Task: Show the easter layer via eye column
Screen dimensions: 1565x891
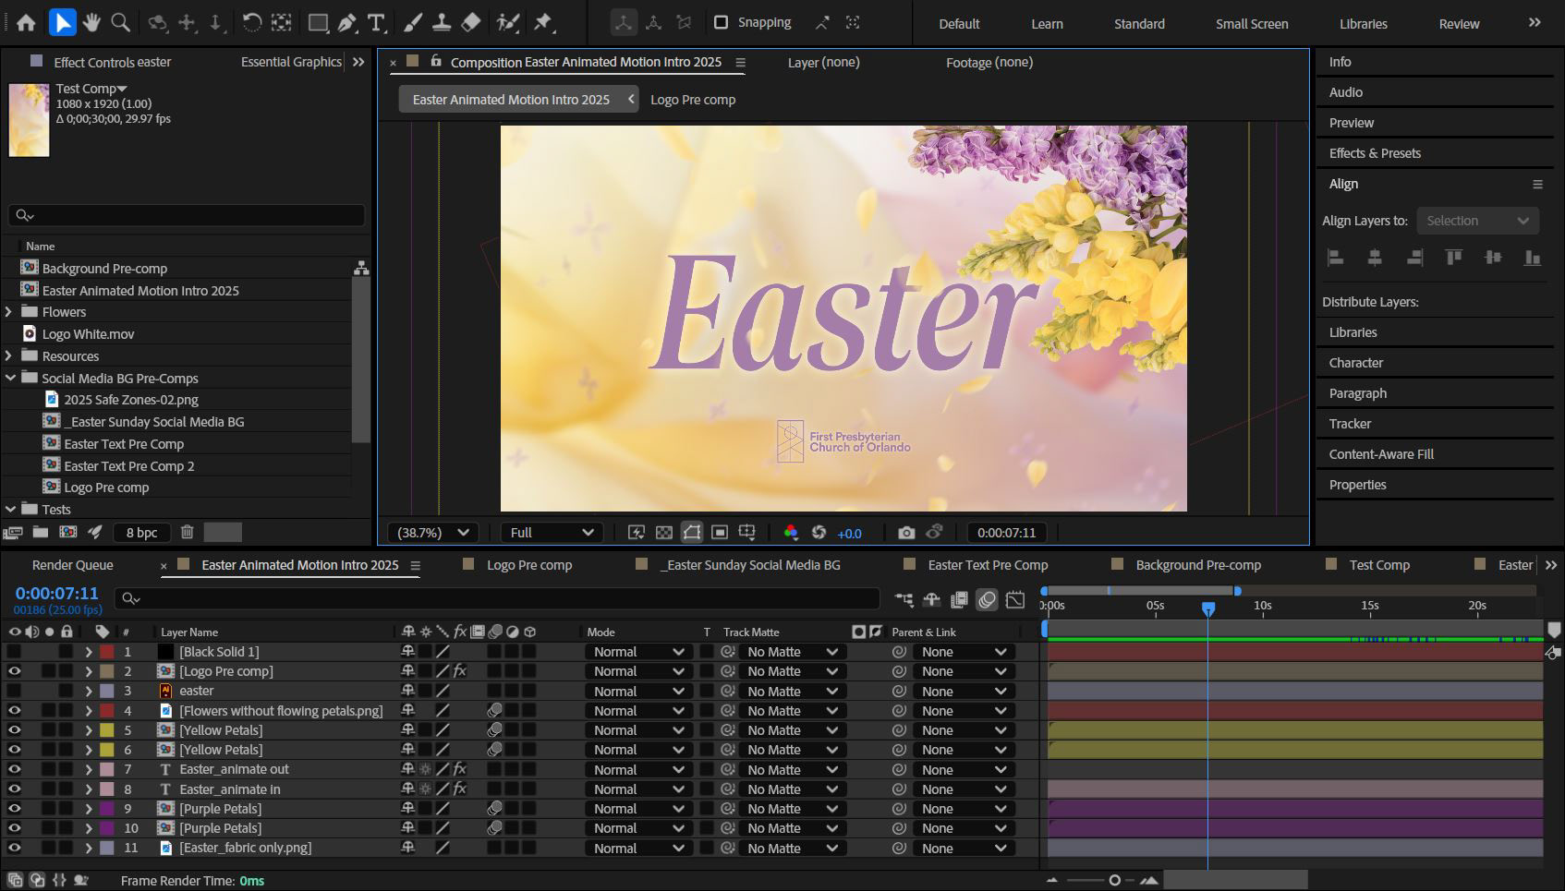Action: [x=15, y=691]
